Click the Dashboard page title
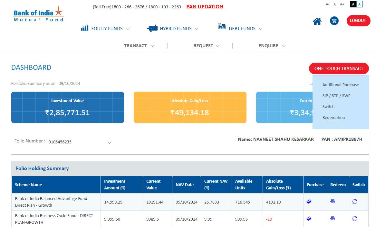 tap(31, 68)
